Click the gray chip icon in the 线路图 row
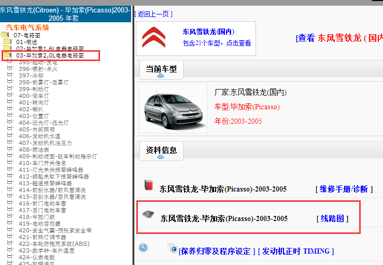This screenshot has width=383, height=265. 148,214
